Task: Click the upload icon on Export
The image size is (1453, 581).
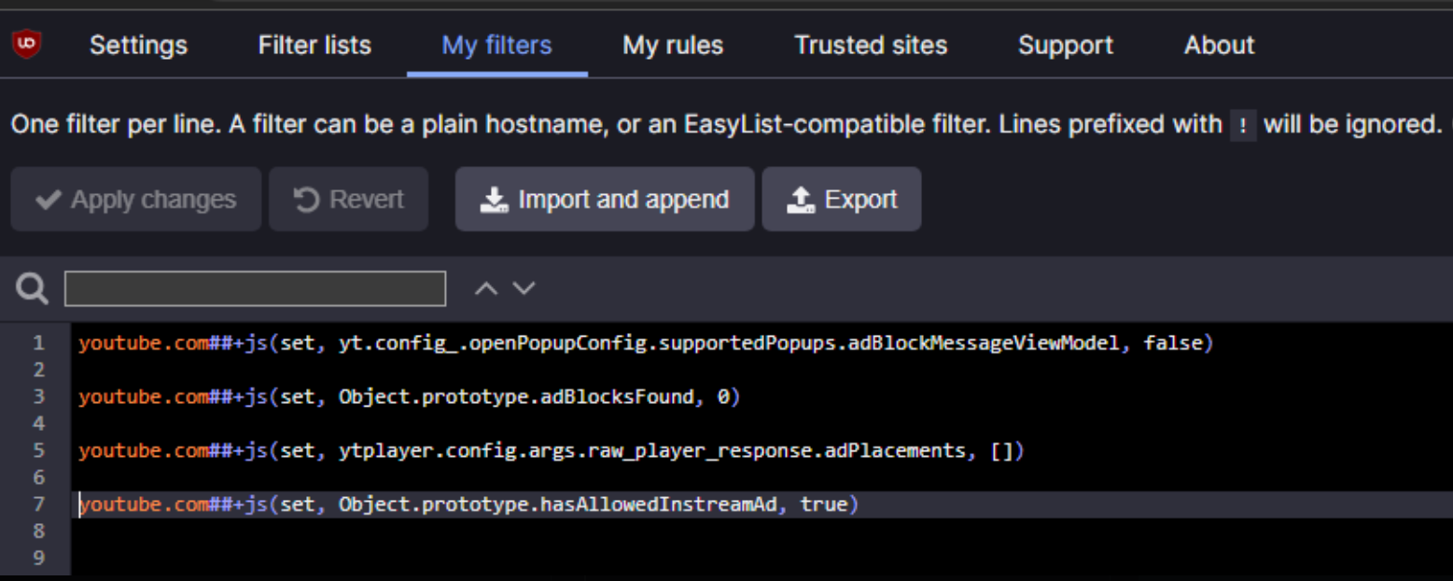Action: click(801, 200)
